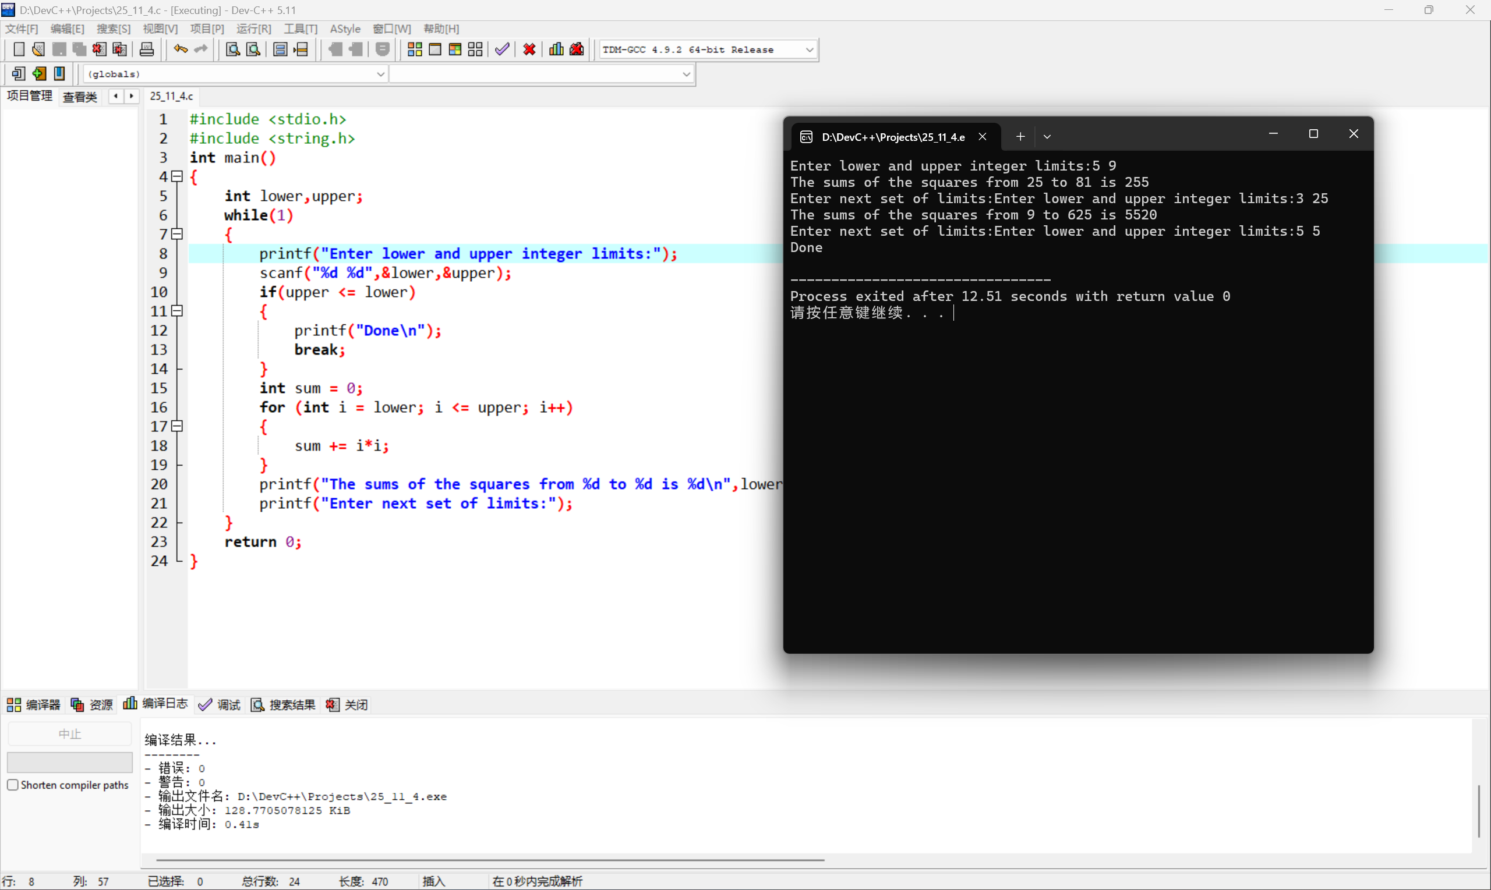Viewport: 1491px width, 890px height.
Task: Click the red X stop execution icon
Action: [529, 50]
